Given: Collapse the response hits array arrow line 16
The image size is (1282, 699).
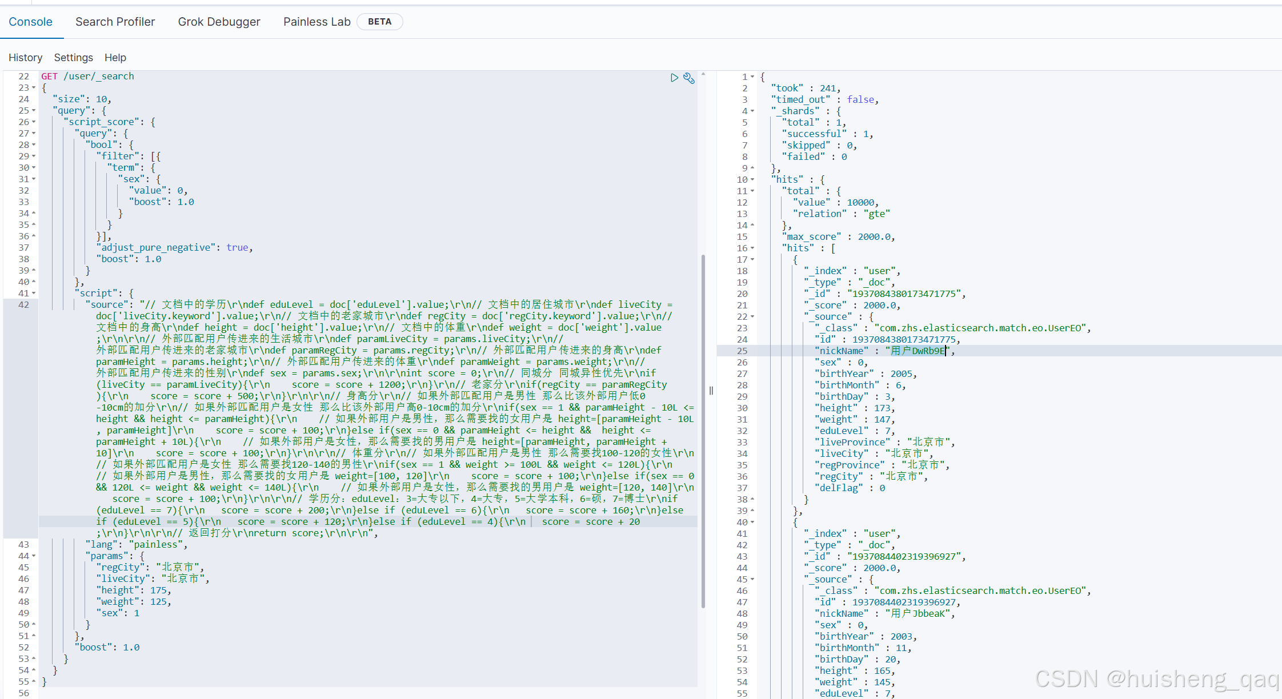Looking at the screenshot, I should pos(752,248).
